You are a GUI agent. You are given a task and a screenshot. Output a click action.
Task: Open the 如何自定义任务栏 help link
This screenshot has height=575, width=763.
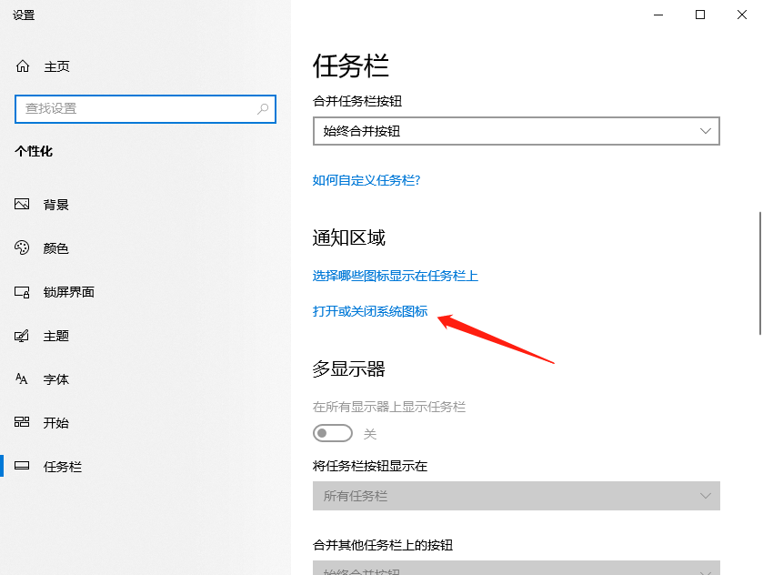(x=367, y=180)
